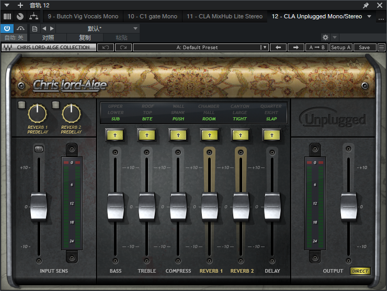Screen dimensions: 387x291
Task: Open the Waves hamburger menu icon
Action: click(381, 48)
